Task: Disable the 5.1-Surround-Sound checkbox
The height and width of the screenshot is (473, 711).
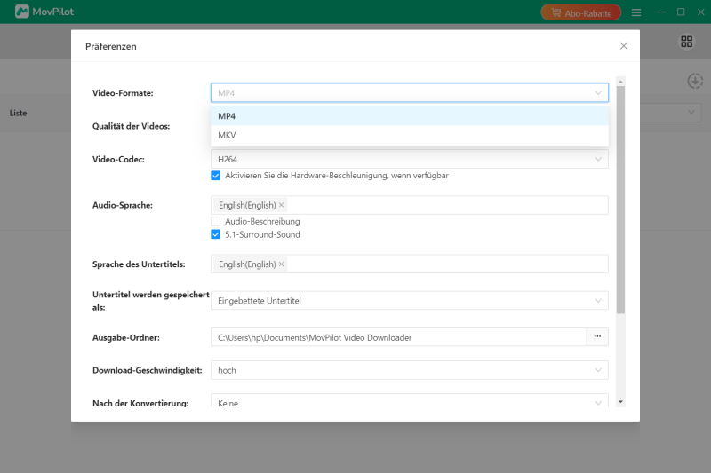Action: [216, 234]
